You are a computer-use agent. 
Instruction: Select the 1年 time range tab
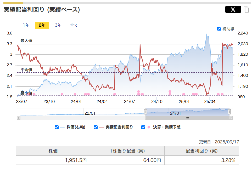(26, 25)
